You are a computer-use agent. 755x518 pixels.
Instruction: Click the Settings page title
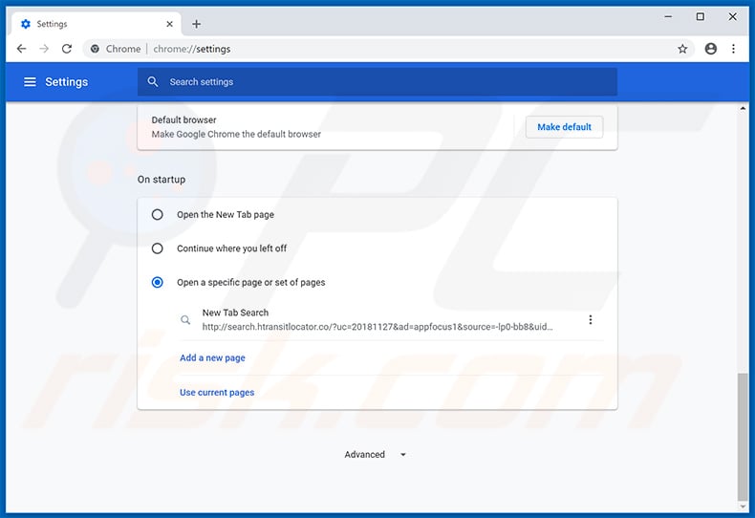[x=67, y=82]
